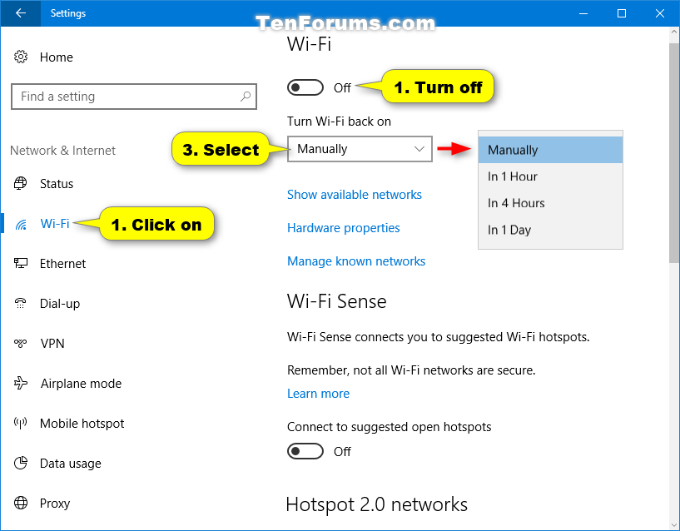Click Manage known networks link

pos(356,261)
